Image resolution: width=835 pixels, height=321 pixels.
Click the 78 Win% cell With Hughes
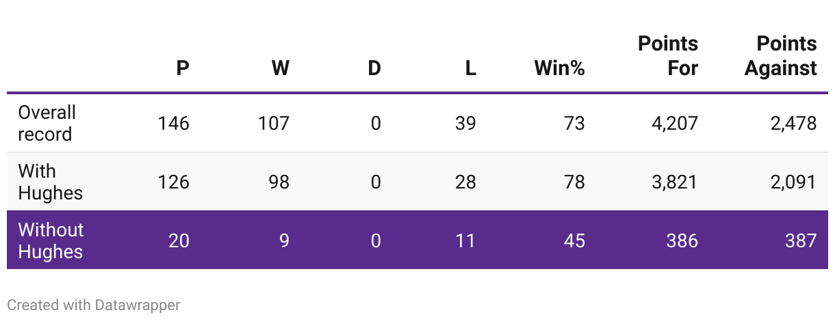(x=575, y=182)
